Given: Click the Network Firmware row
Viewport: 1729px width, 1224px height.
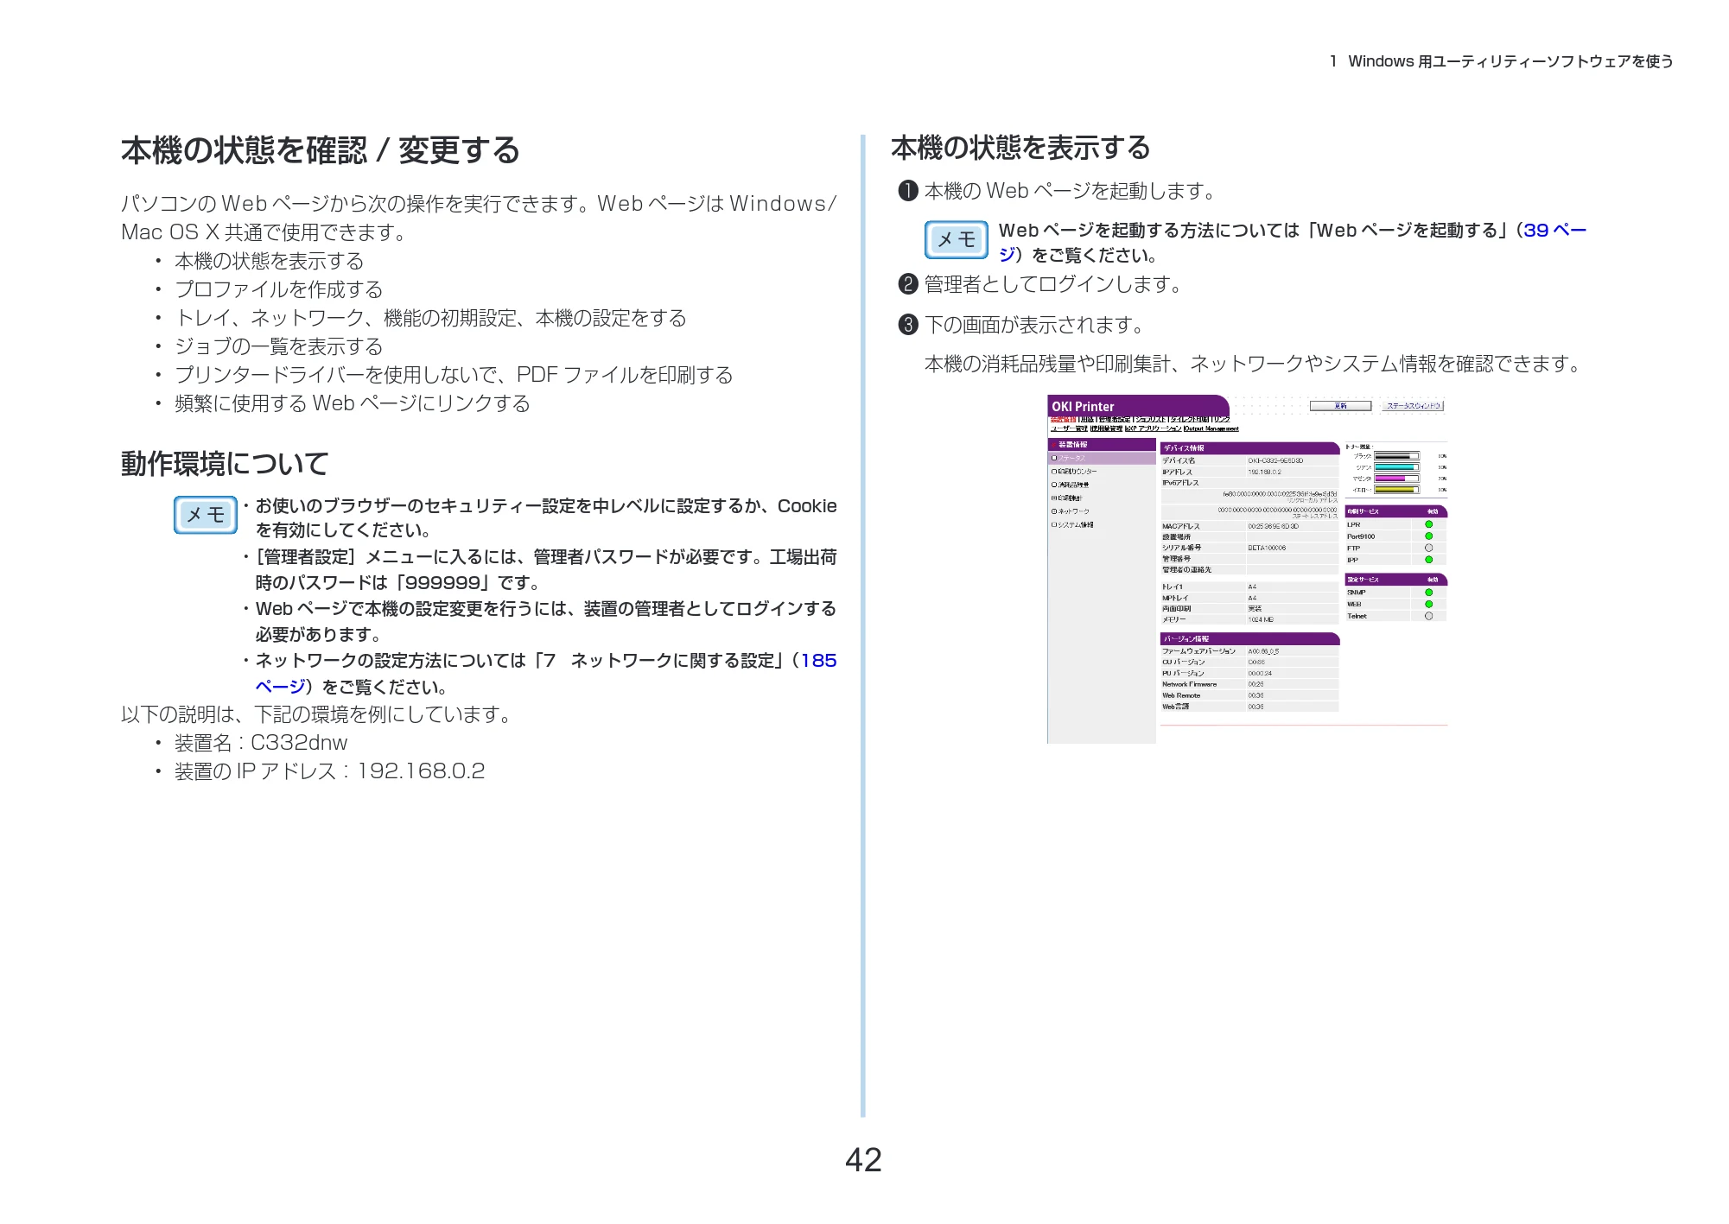Looking at the screenshot, I should (x=1249, y=684).
